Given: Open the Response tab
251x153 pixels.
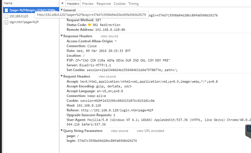Looking at the screenshot, I should [x=103, y=4].
